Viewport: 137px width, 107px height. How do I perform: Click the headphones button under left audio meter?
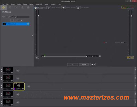(37, 57)
